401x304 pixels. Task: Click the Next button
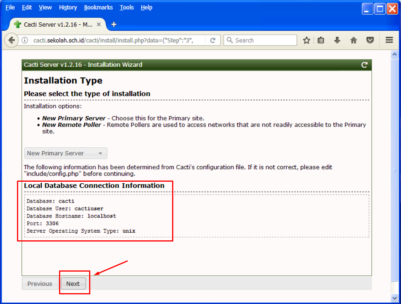pos(73,284)
